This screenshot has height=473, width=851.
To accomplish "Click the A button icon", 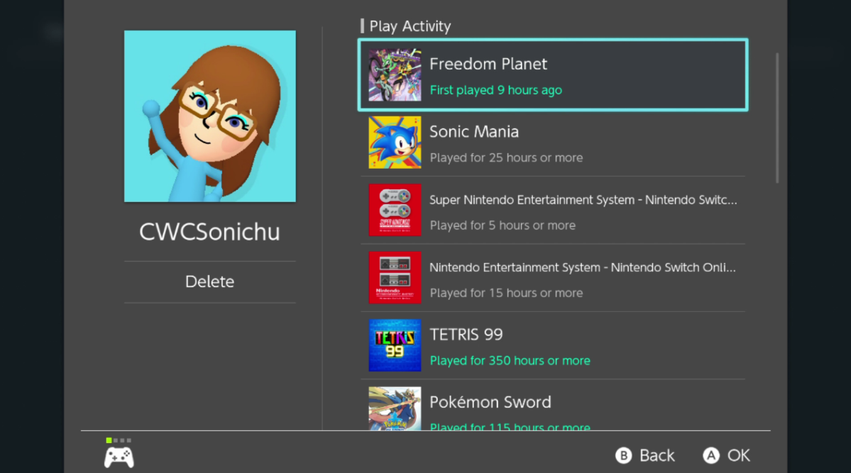I will coord(711,456).
